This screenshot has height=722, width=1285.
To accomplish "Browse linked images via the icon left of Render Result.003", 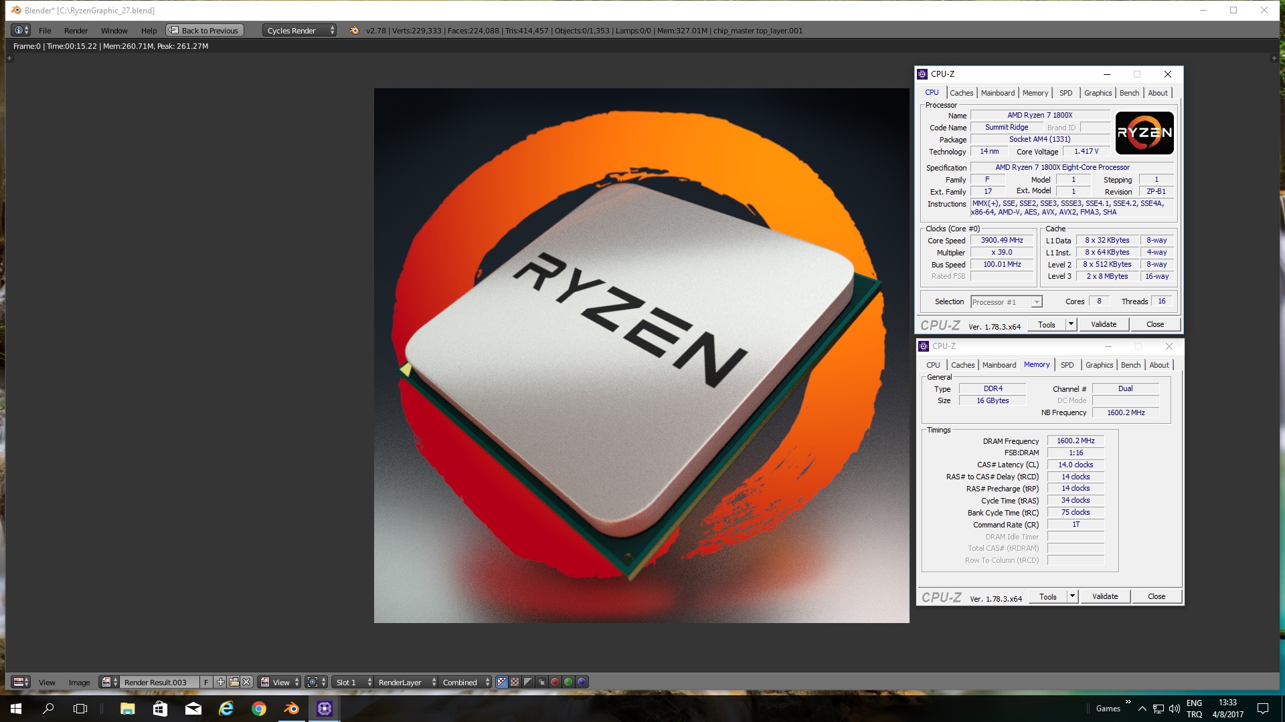I will [109, 682].
